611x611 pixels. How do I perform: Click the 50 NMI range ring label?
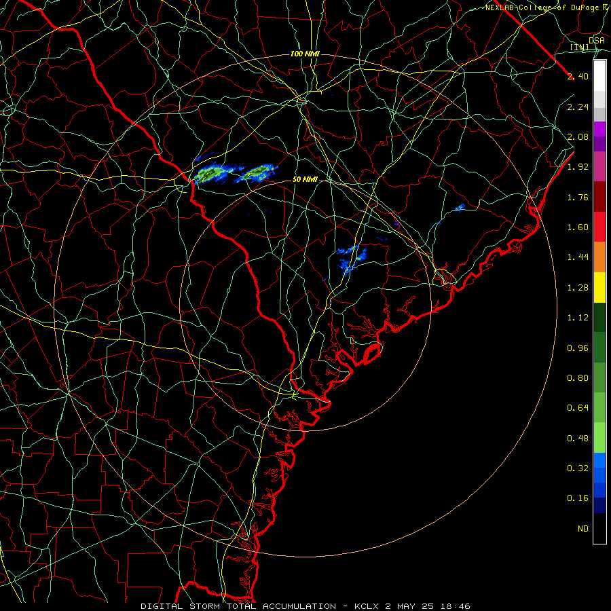tap(305, 180)
